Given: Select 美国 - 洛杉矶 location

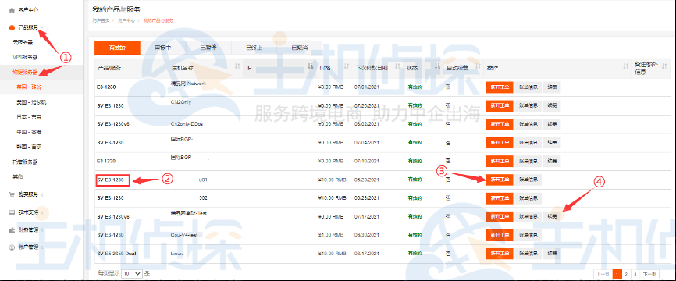Looking at the screenshot, I should pyautogui.click(x=31, y=102).
